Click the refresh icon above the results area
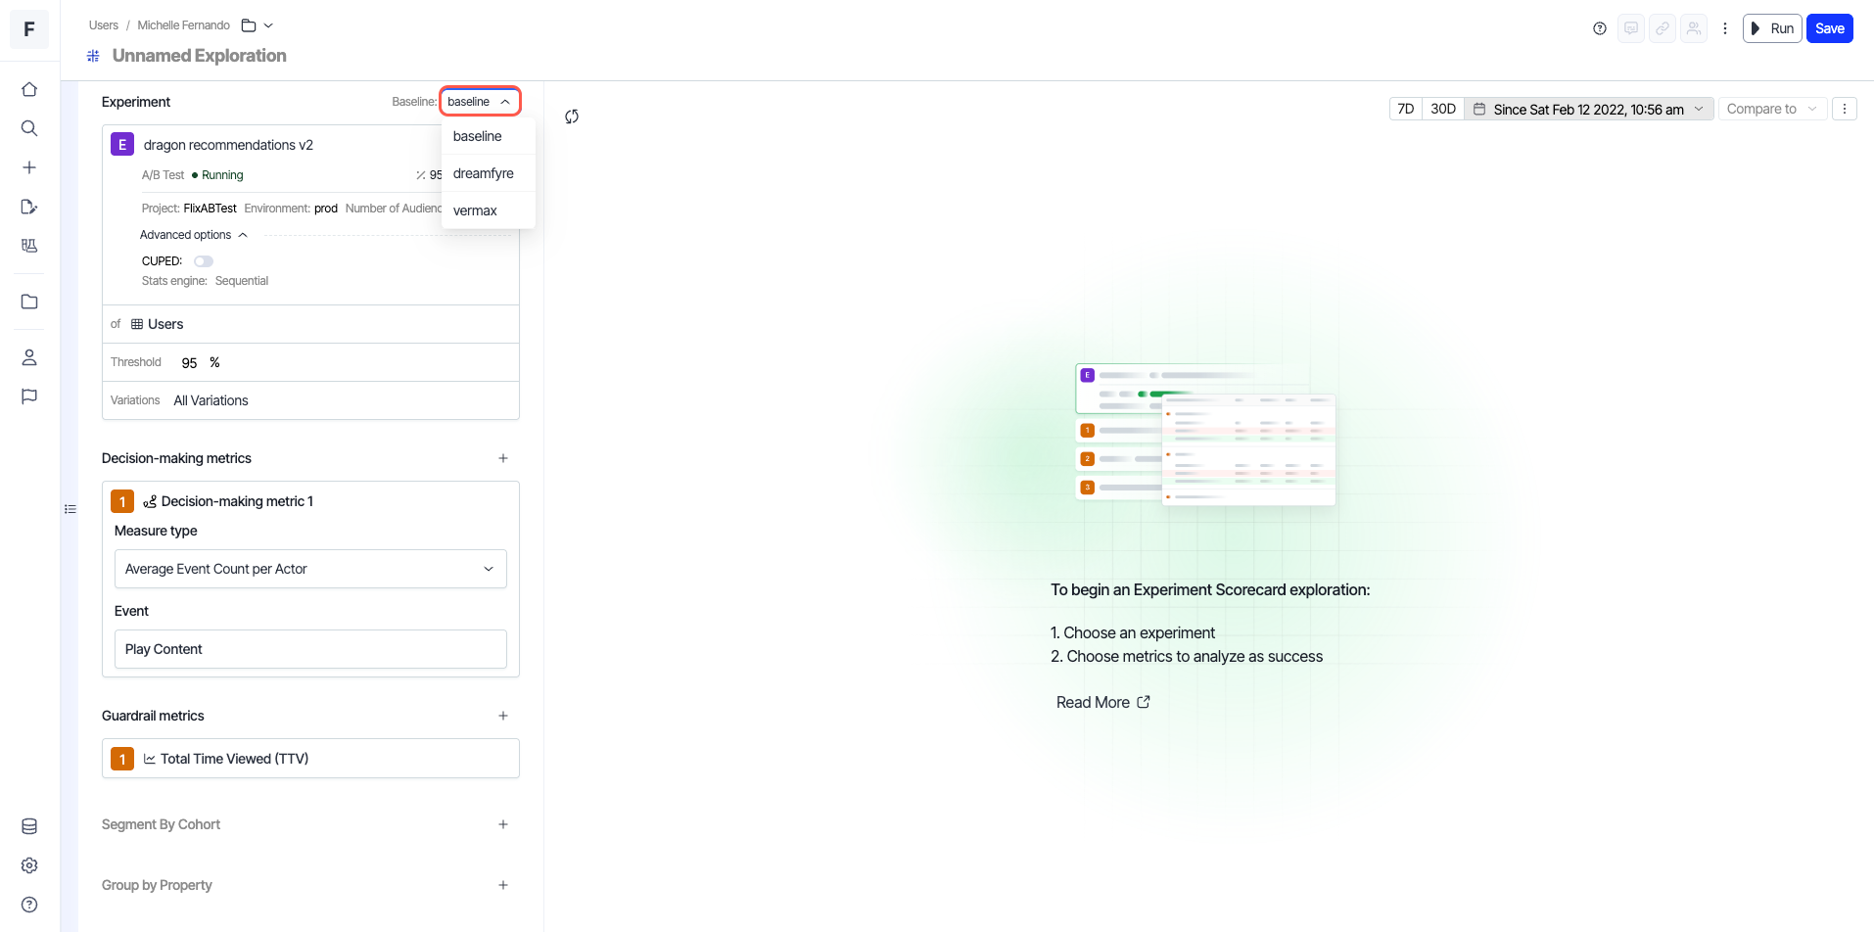 pos(572,116)
